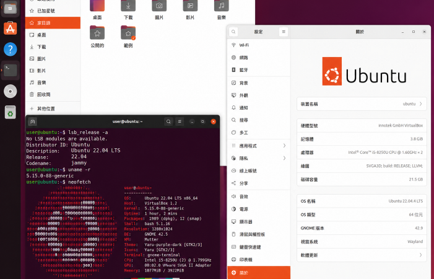Open 軟體更新 row in About
Screen dimensions: 434x279
[x=362, y=255]
